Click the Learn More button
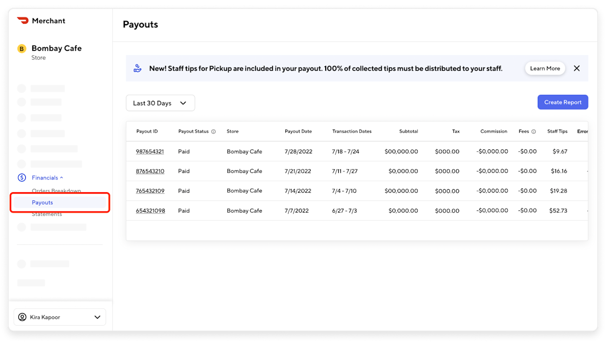The image size is (606, 346). tap(545, 68)
